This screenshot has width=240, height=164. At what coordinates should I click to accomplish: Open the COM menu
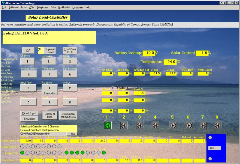tap(32, 7)
